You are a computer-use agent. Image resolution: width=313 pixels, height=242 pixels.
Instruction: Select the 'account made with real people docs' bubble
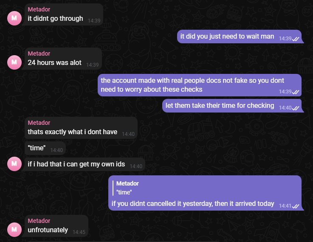200,85
